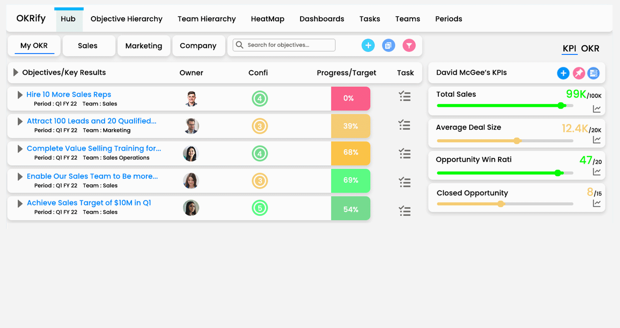Click the task list icon for Achieve Sales Target
Image resolution: width=620 pixels, height=328 pixels.
coord(405,211)
